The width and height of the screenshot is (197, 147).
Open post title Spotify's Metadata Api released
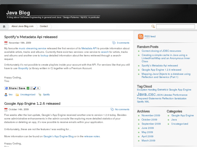(31, 37)
